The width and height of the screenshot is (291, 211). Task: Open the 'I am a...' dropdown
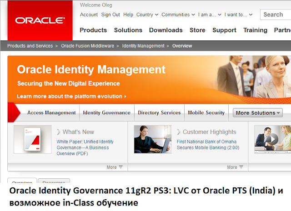(210, 15)
